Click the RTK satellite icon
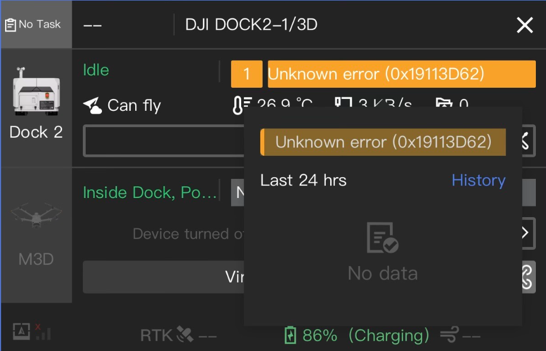This screenshot has height=351, width=546. click(185, 334)
